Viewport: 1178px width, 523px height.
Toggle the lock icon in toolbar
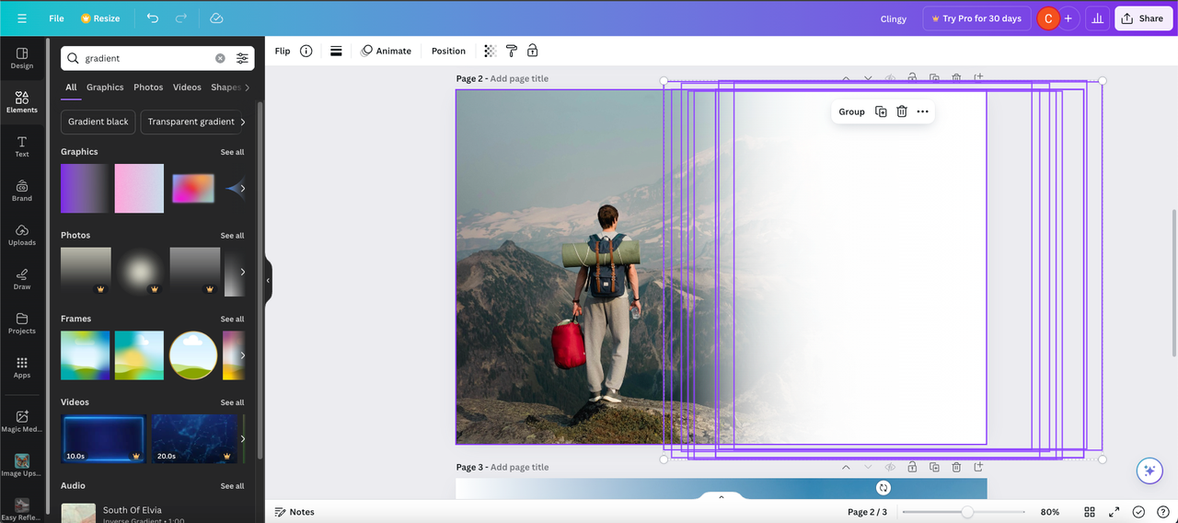pyautogui.click(x=532, y=51)
